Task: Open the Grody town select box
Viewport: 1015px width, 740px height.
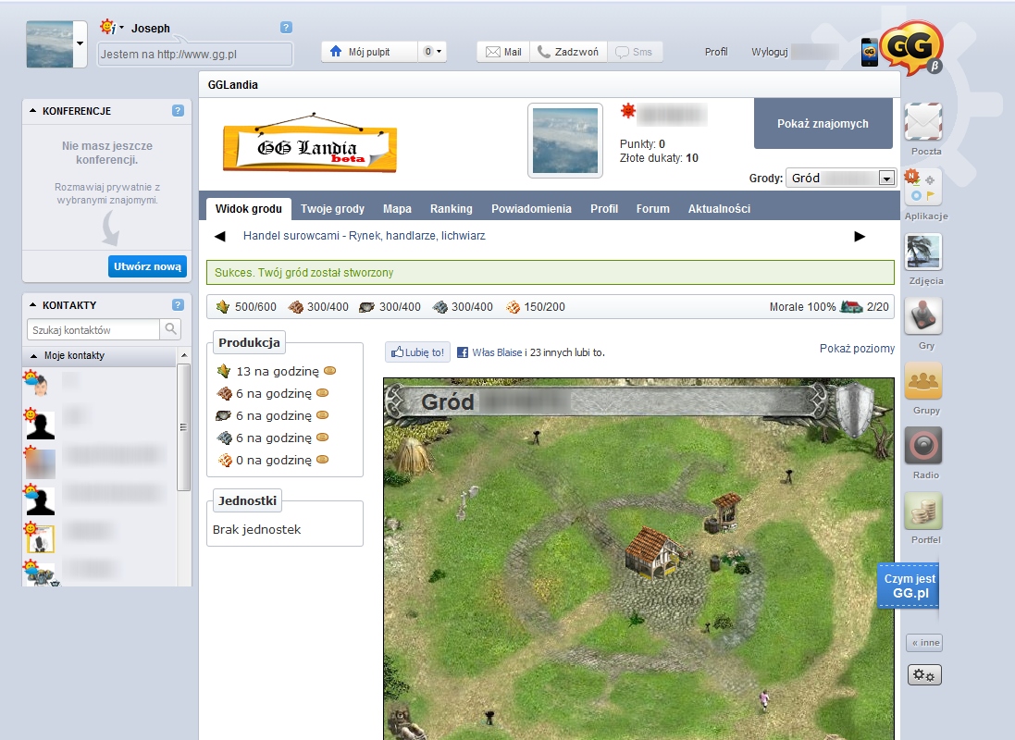Action: point(840,178)
